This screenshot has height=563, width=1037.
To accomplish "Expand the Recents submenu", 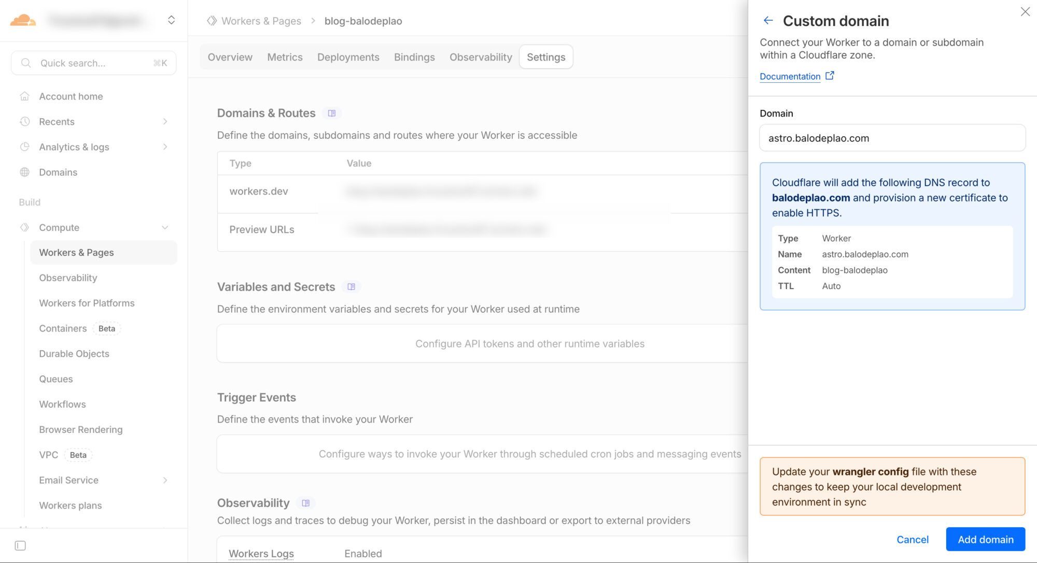I will pos(165,122).
